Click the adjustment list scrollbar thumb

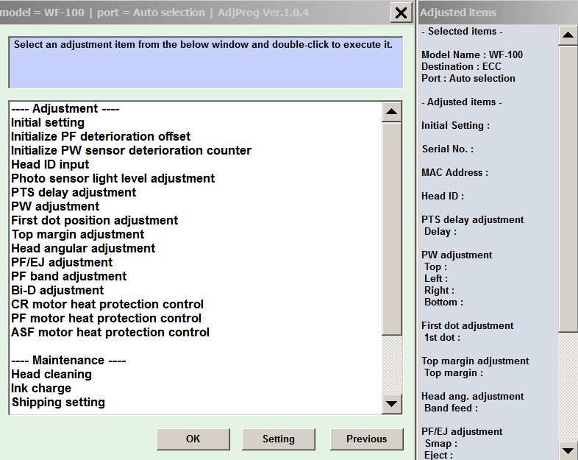[391, 229]
